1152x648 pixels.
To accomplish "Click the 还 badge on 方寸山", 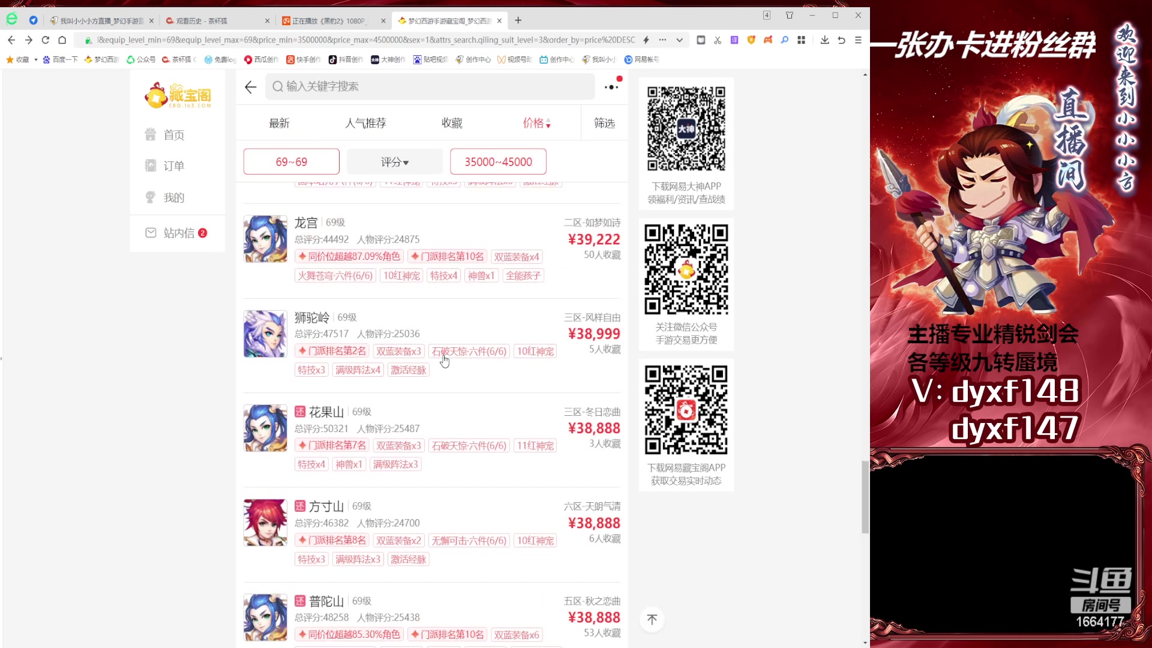I will point(300,506).
